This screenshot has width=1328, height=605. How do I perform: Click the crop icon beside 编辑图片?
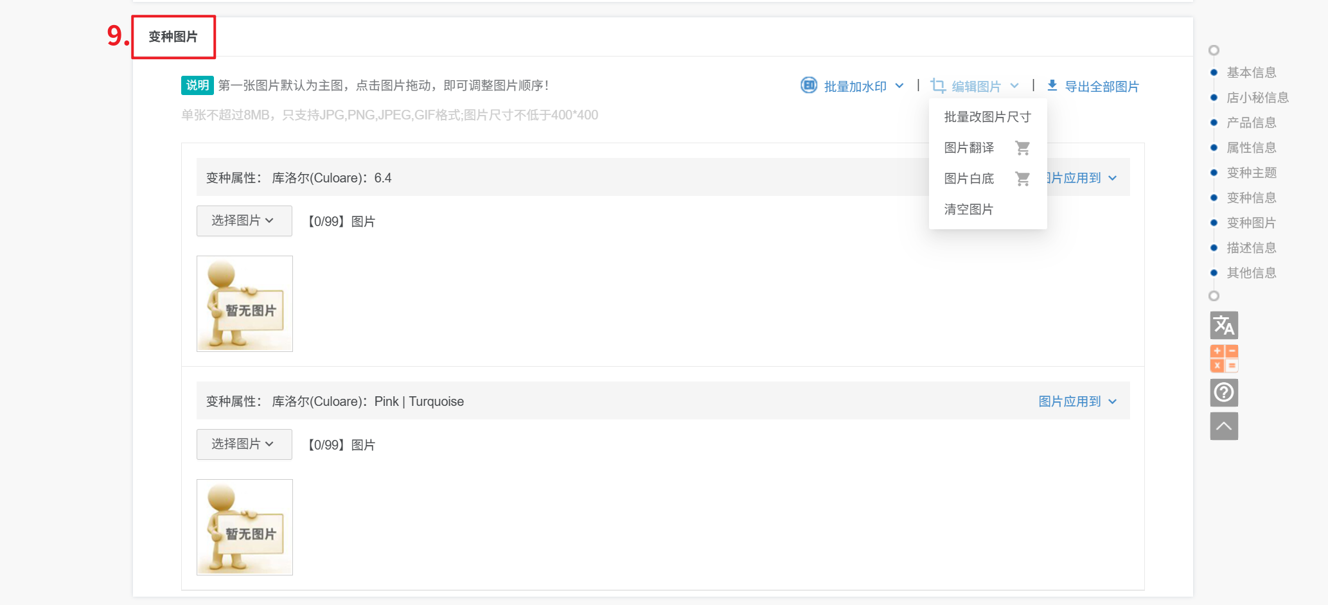point(937,86)
